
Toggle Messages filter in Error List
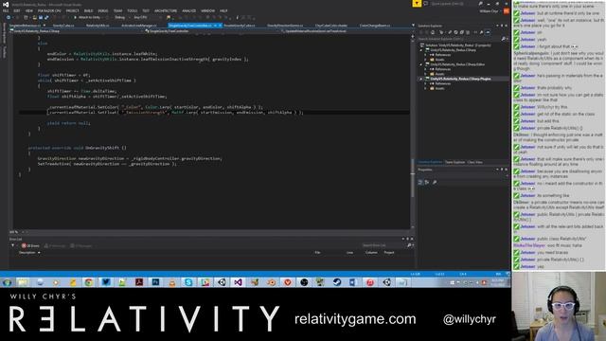click(80, 245)
